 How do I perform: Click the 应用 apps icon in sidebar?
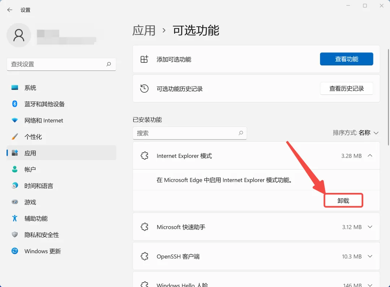pyautogui.click(x=15, y=153)
